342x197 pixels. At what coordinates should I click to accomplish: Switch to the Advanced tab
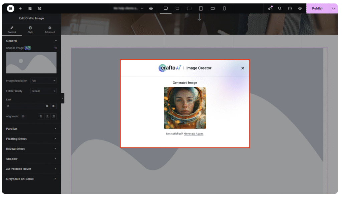[50, 30]
